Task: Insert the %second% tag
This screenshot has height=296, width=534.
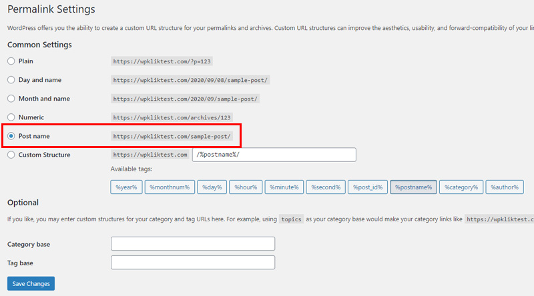Action: [x=326, y=187]
